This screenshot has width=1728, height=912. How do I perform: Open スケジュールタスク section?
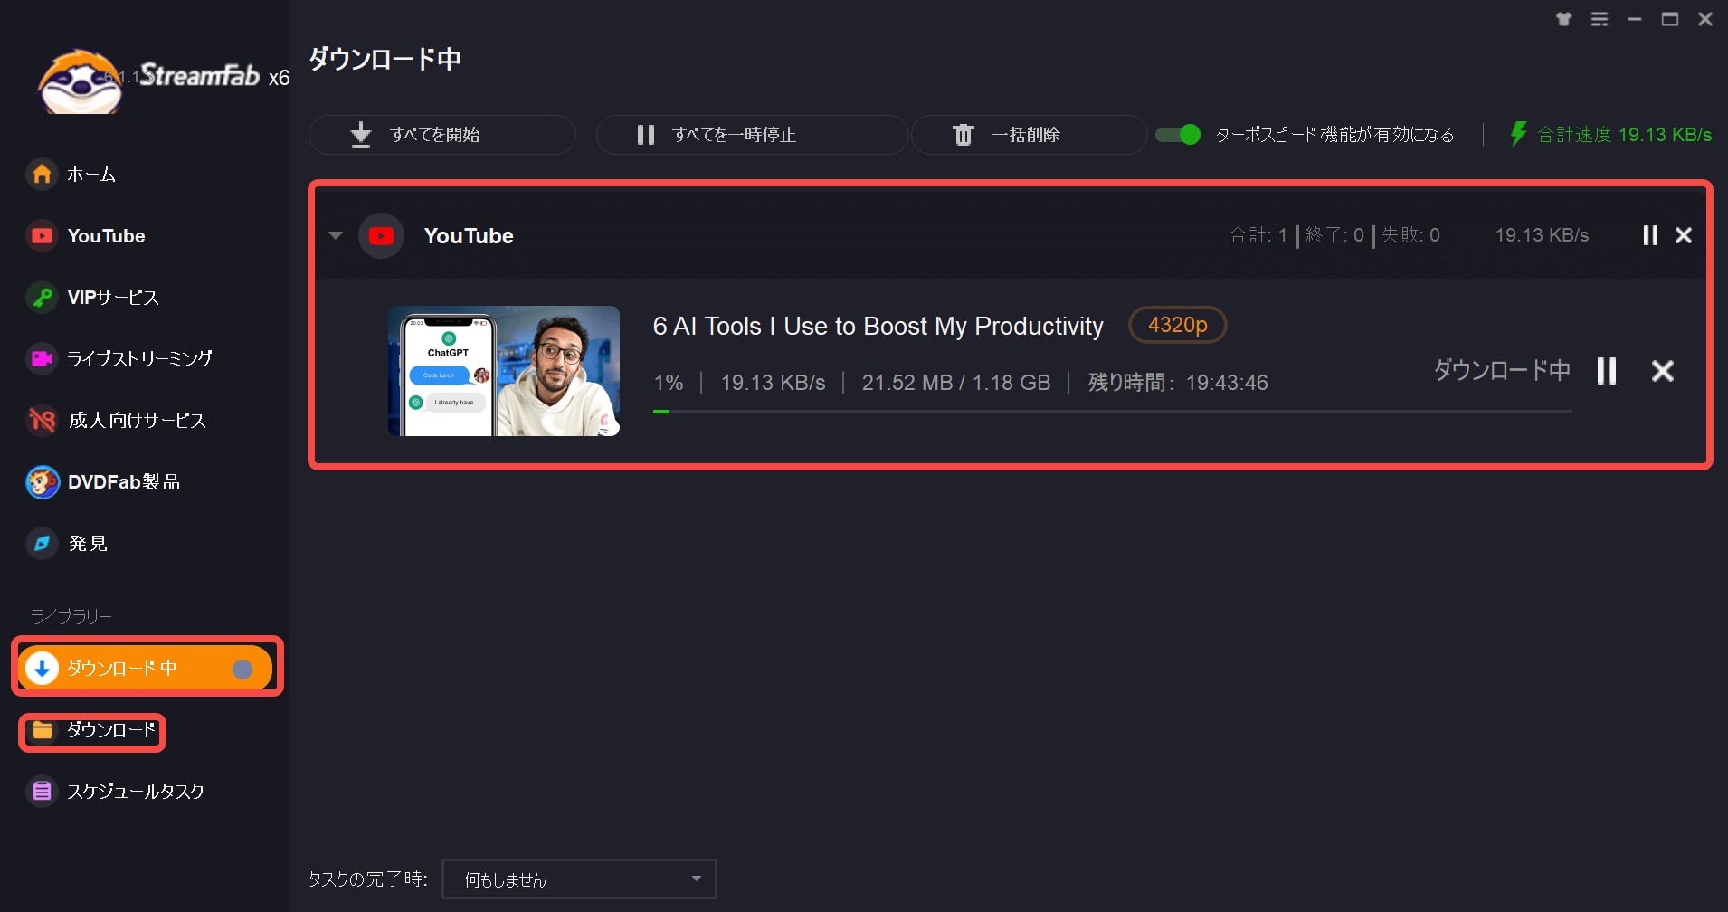click(136, 792)
